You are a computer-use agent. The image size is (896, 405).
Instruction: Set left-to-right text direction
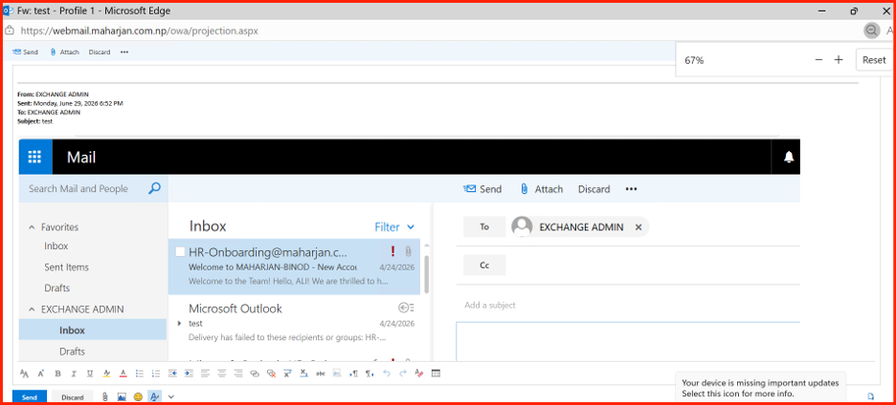pyautogui.click(x=354, y=373)
